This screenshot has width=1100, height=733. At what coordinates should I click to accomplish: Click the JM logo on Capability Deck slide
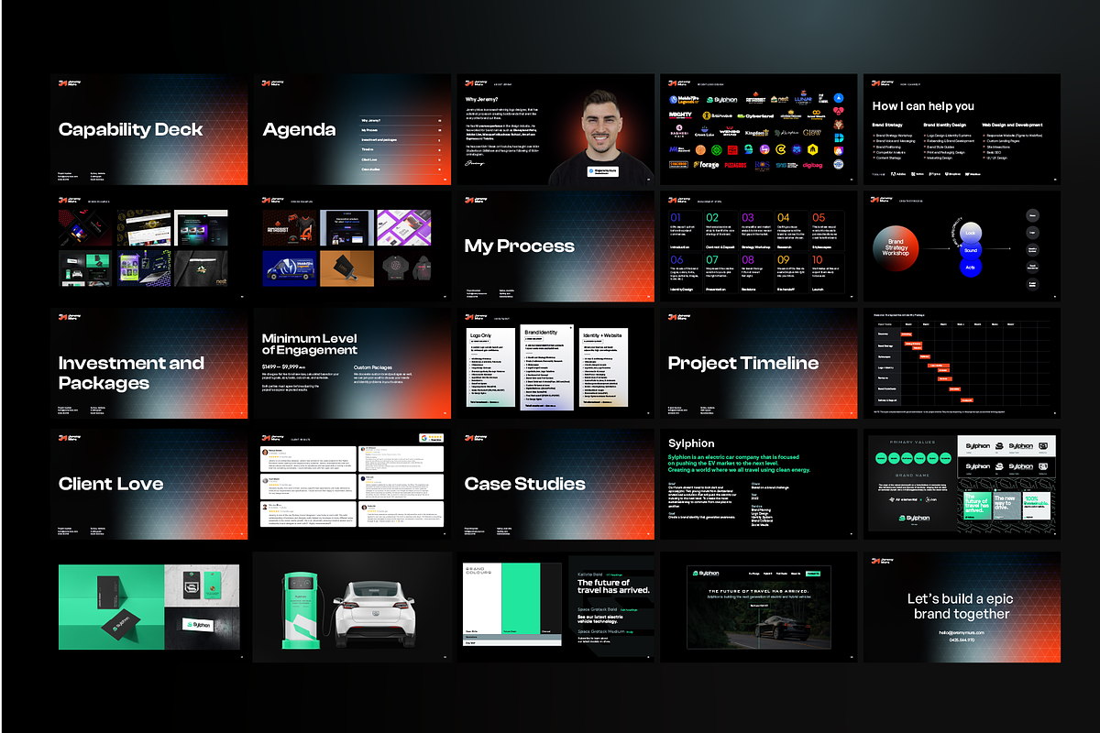click(x=65, y=82)
